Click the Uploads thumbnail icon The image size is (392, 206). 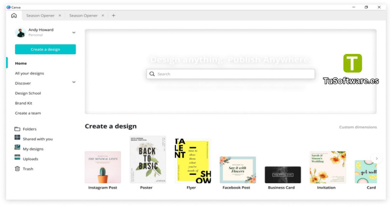(17, 157)
